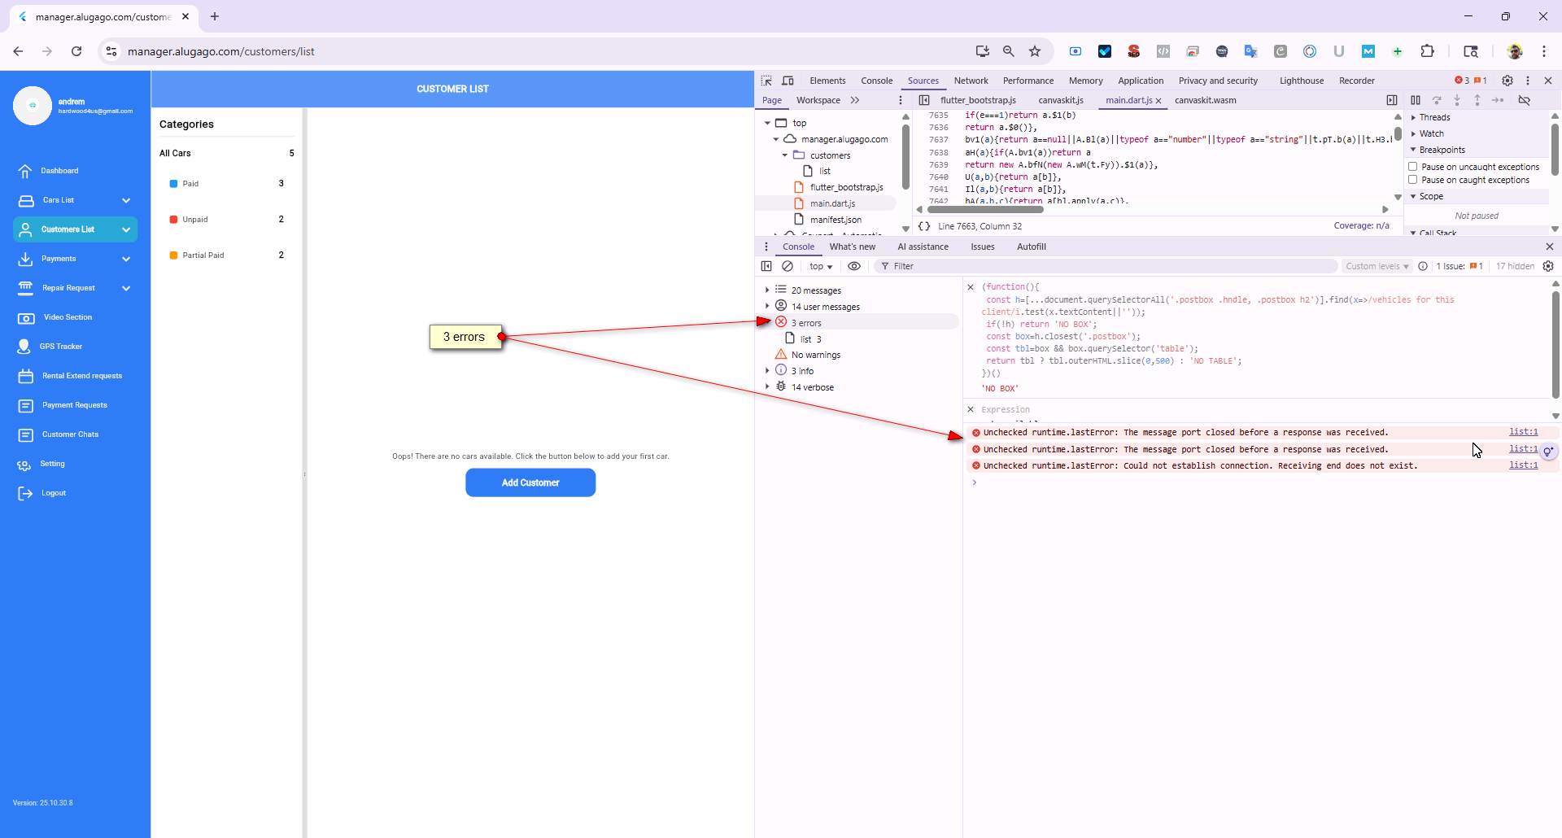Open the GPS Tracker sidebar item
Image resolution: width=1562 pixels, height=838 pixels.
tap(62, 347)
